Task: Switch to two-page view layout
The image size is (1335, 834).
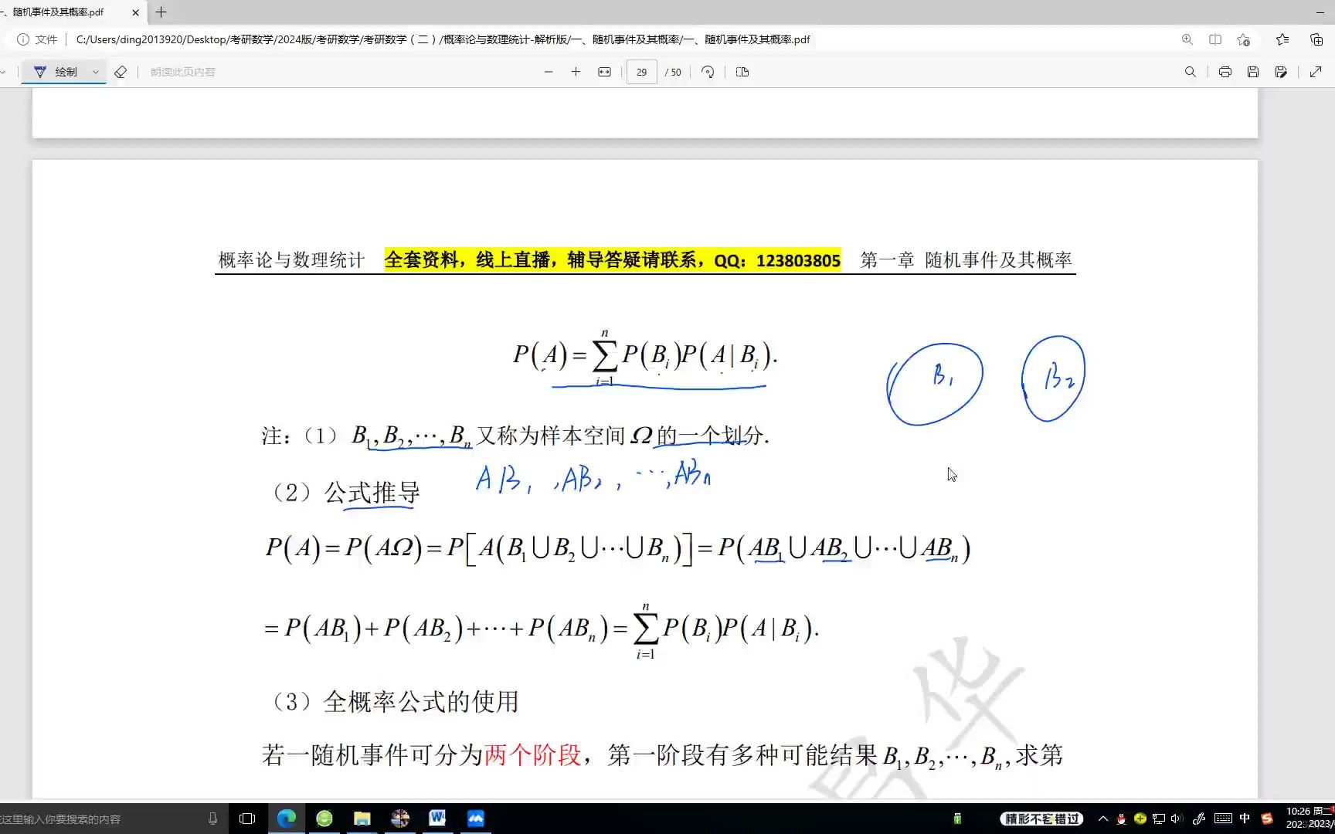Action: point(742,71)
